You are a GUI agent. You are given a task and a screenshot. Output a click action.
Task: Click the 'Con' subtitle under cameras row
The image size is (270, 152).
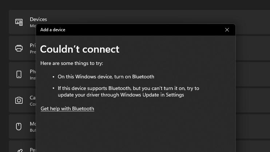click(32, 104)
